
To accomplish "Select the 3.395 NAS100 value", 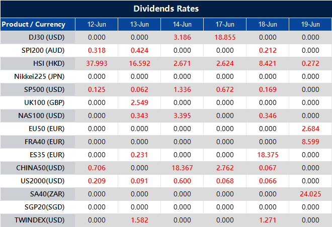I will coord(182,116).
